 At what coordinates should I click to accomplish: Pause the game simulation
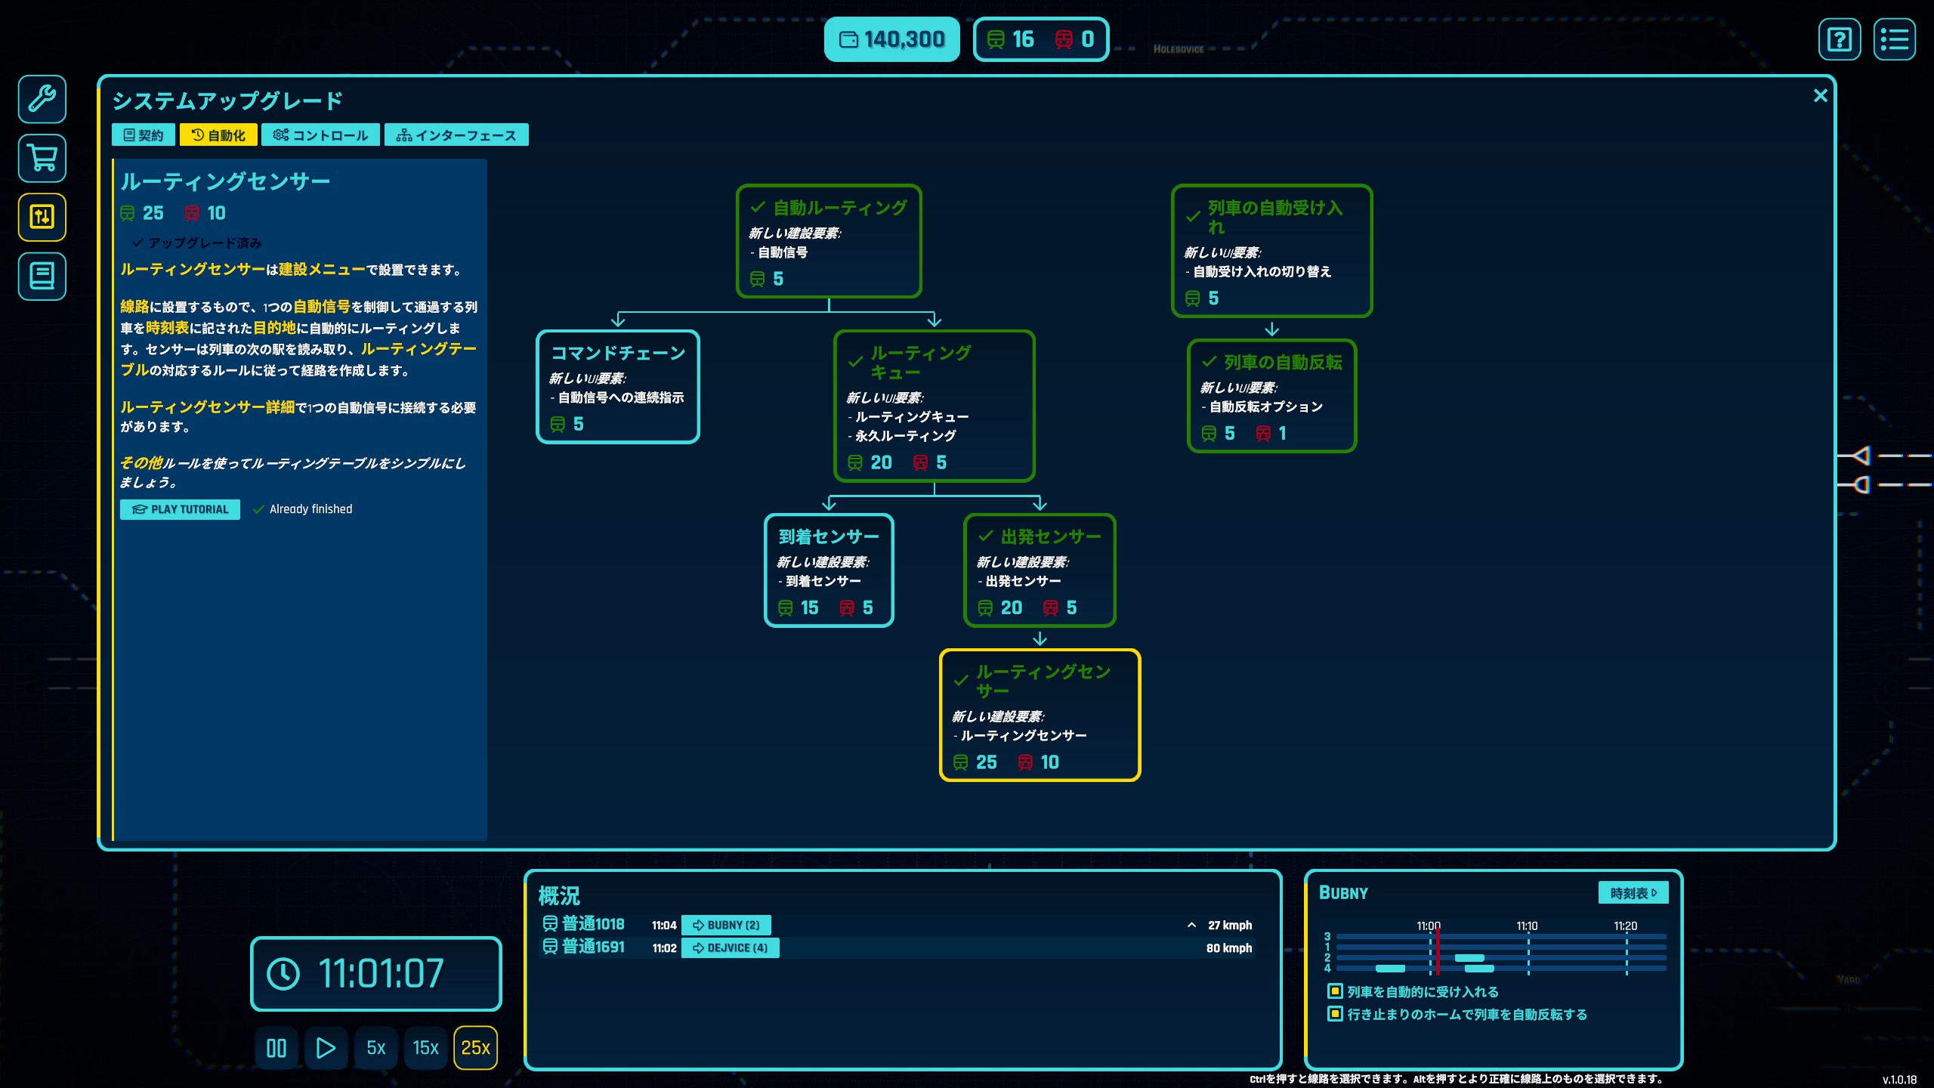[x=277, y=1048]
